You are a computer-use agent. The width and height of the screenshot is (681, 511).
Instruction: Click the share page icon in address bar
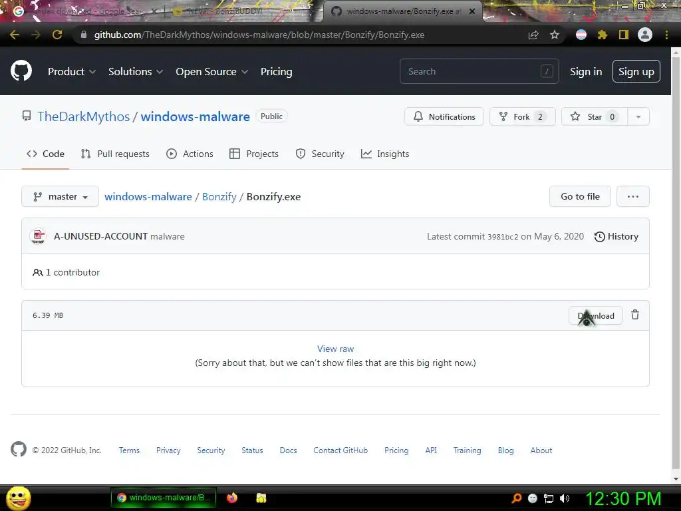[533, 35]
